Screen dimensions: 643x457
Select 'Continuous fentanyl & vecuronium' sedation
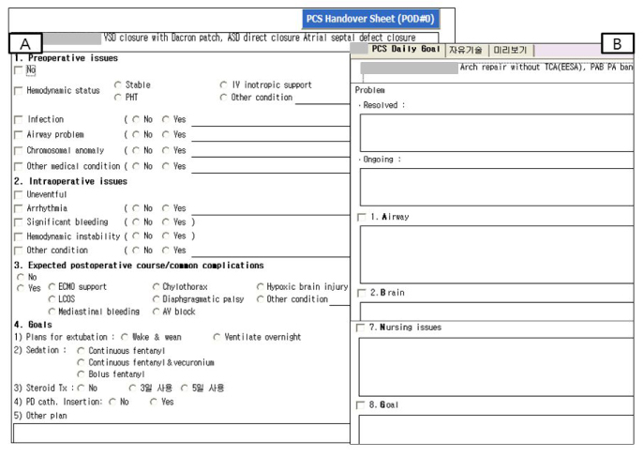tap(82, 362)
